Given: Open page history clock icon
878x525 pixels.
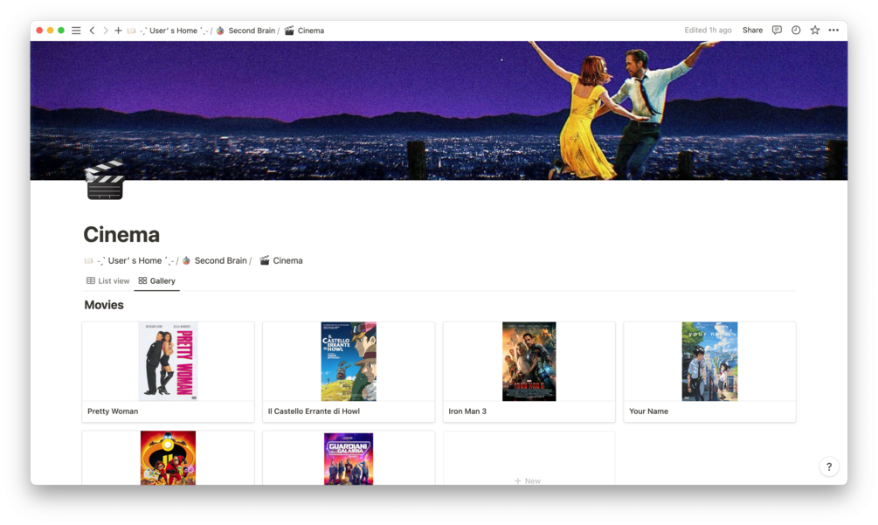Looking at the screenshot, I should 796,31.
